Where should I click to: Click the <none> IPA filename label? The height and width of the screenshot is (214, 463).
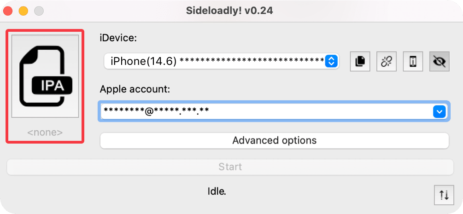point(45,133)
